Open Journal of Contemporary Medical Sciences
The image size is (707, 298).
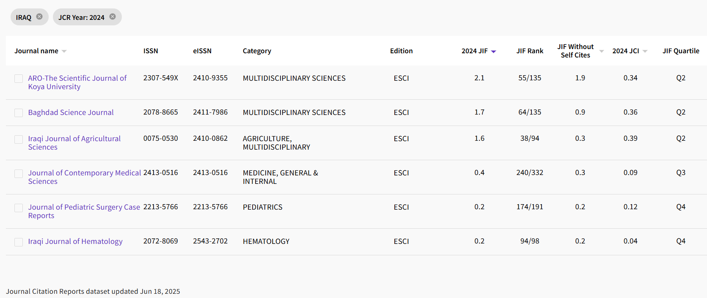click(84, 173)
